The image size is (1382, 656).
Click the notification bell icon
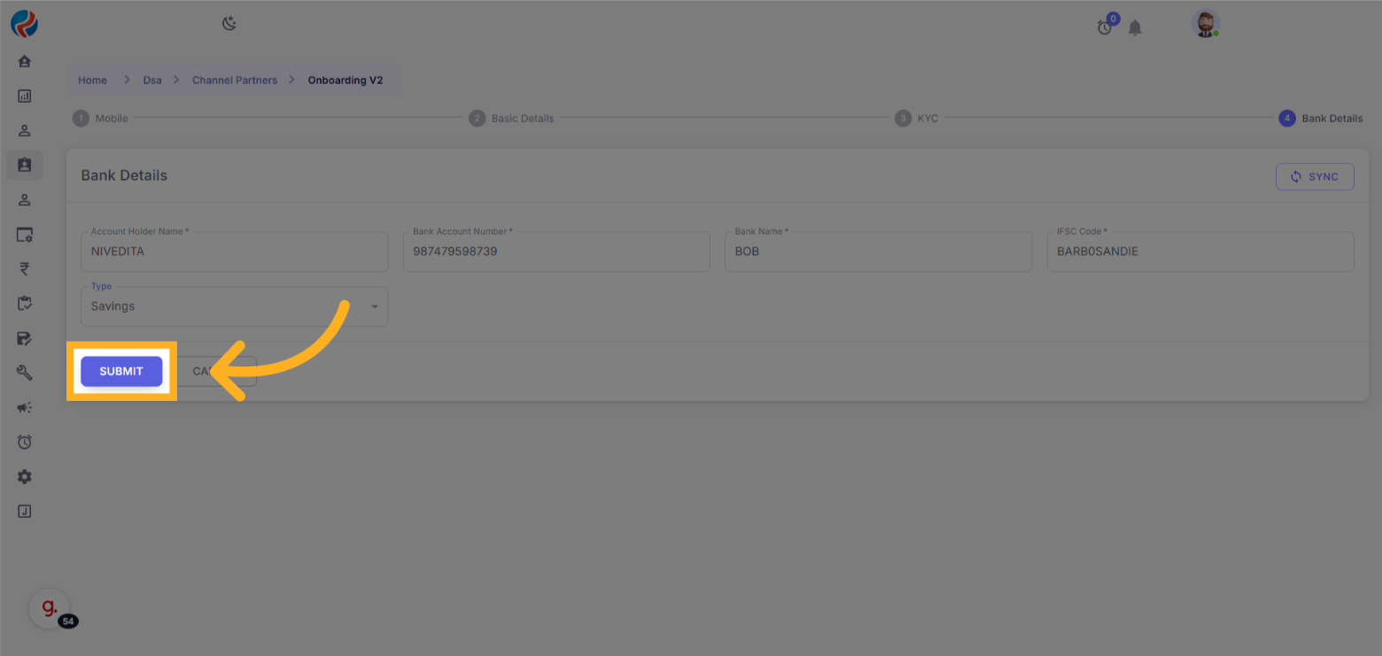pyautogui.click(x=1135, y=28)
